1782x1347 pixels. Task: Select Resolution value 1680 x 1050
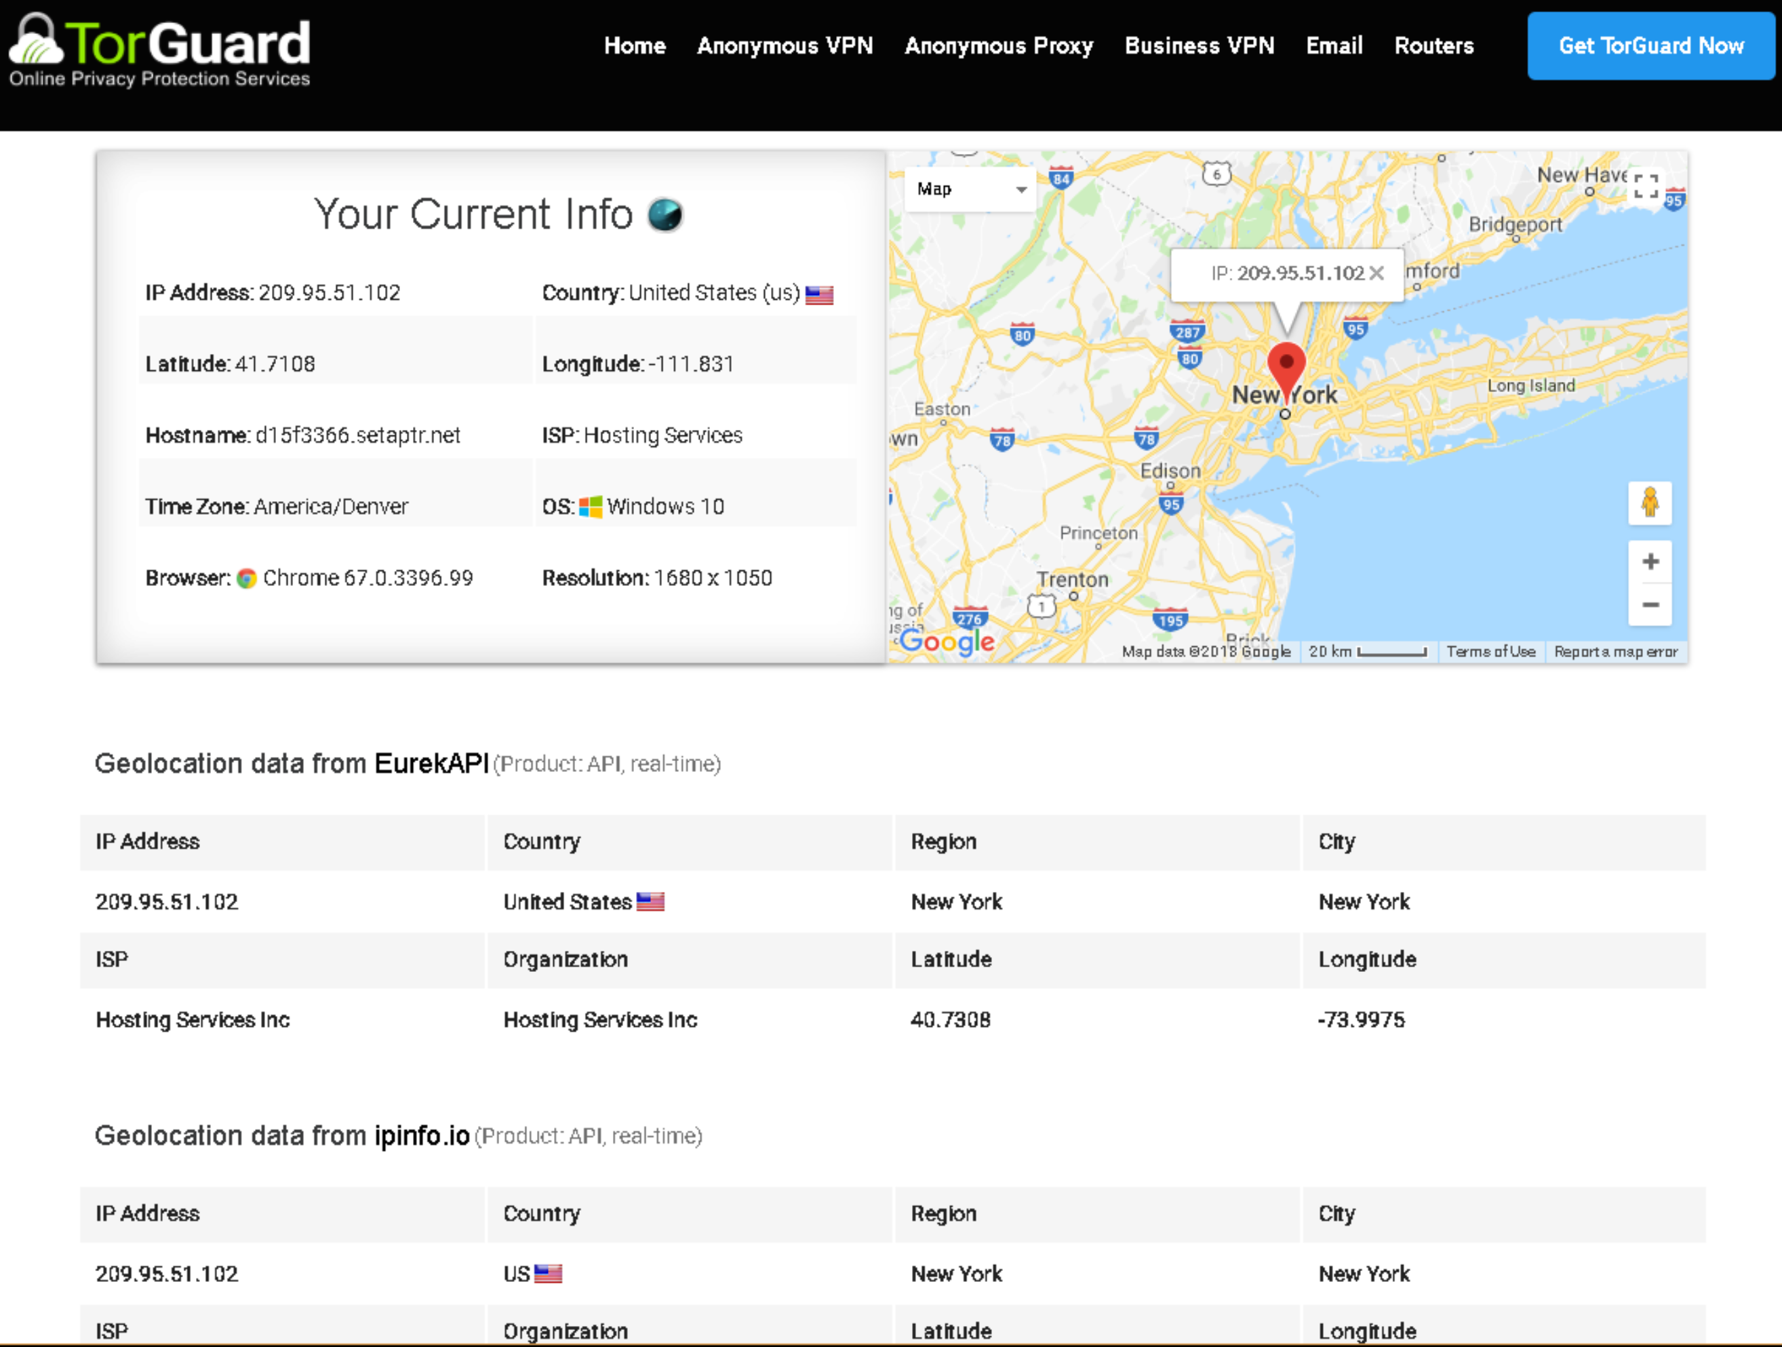[x=713, y=579]
